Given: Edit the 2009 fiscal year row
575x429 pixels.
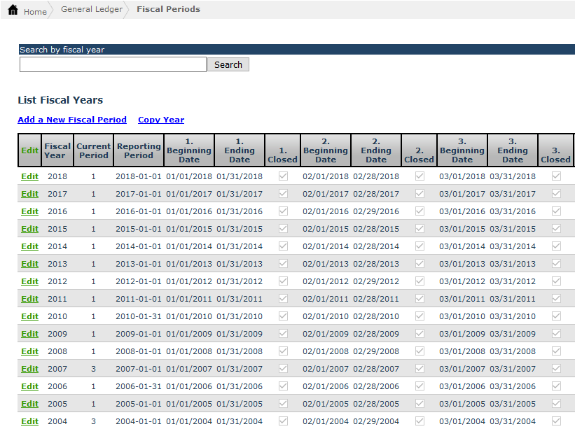Looking at the screenshot, I should pyautogui.click(x=29, y=334).
